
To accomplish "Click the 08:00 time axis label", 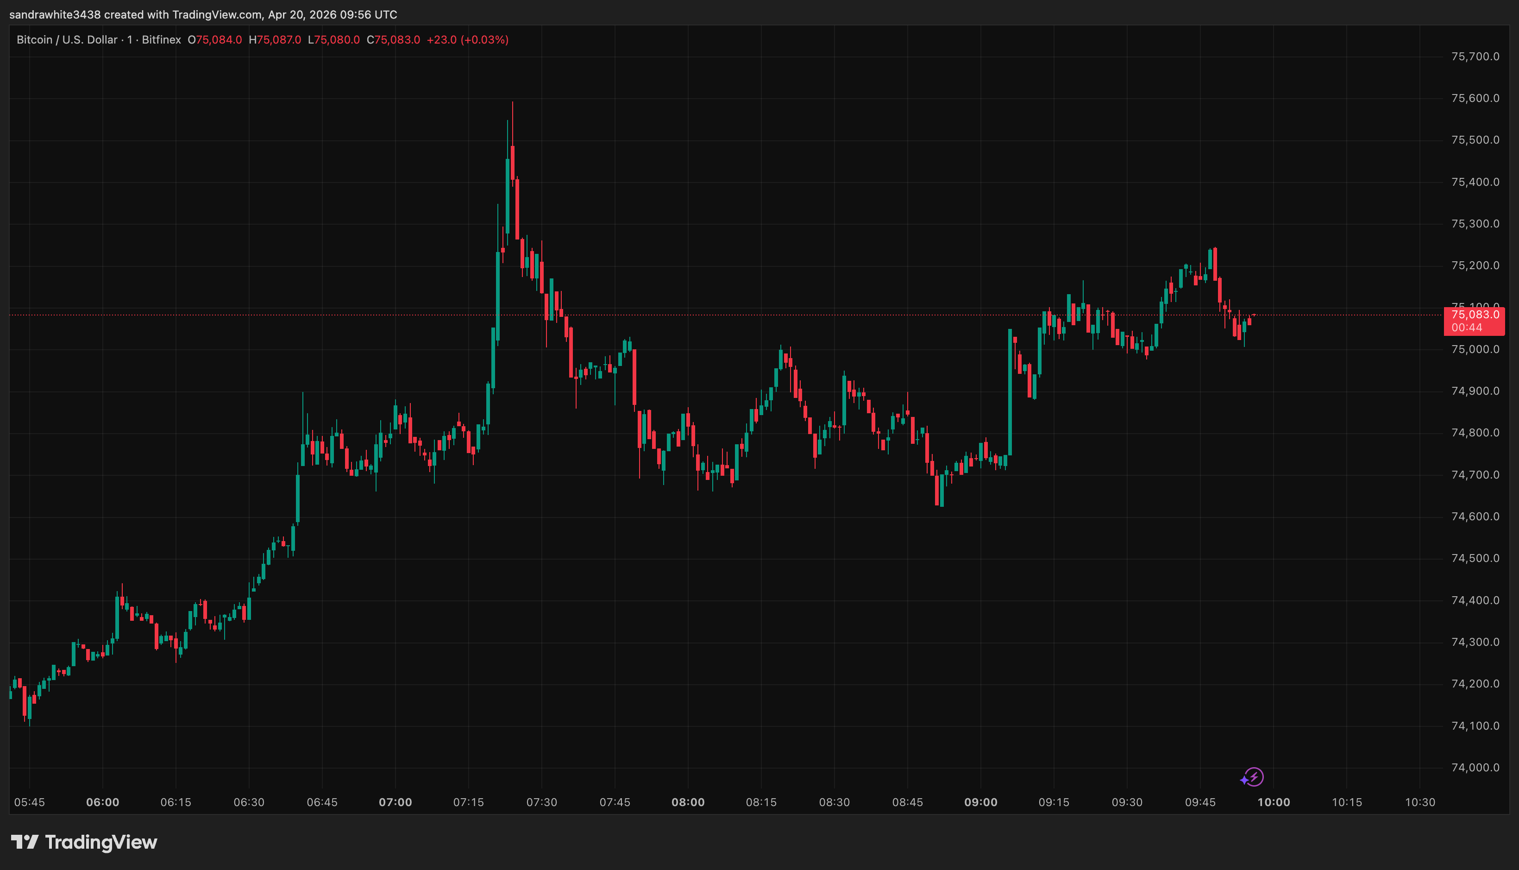I will (688, 802).
